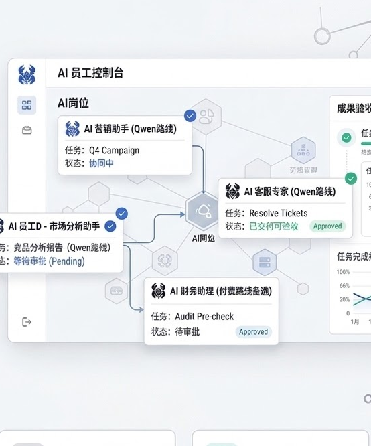This screenshot has height=446, width=371.
Task: Click the AI 员工D - 市场分析助手 card title
Action: [54, 226]
